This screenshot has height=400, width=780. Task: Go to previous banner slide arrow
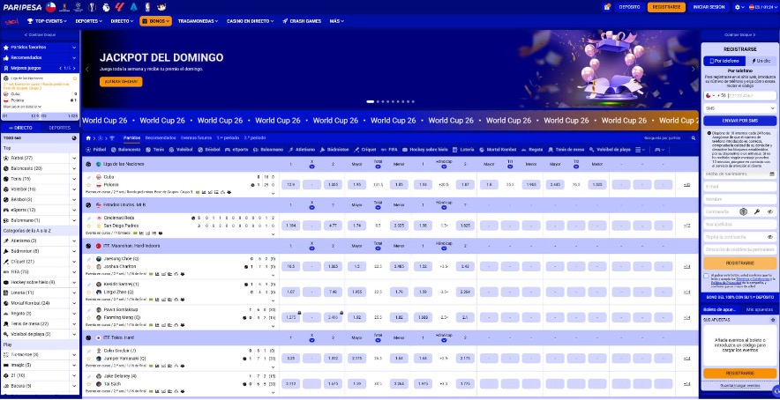(87, 69)
